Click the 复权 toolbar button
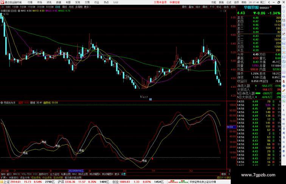 tap(184, 7)
